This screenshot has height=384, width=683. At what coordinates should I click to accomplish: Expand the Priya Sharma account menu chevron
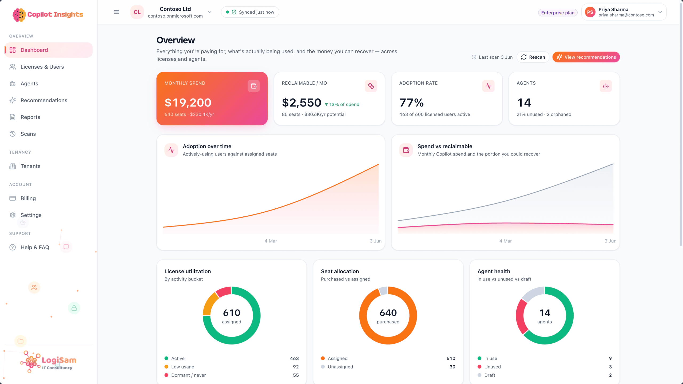[660, 12]
